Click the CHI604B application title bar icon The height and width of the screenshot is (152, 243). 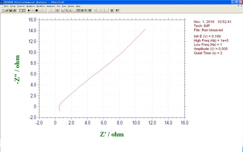click(x=2, y=2)
